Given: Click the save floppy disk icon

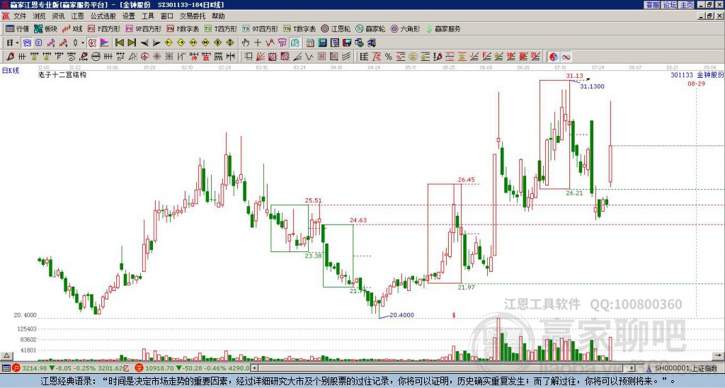Looking at the screenshot, I should click(347, 42).
